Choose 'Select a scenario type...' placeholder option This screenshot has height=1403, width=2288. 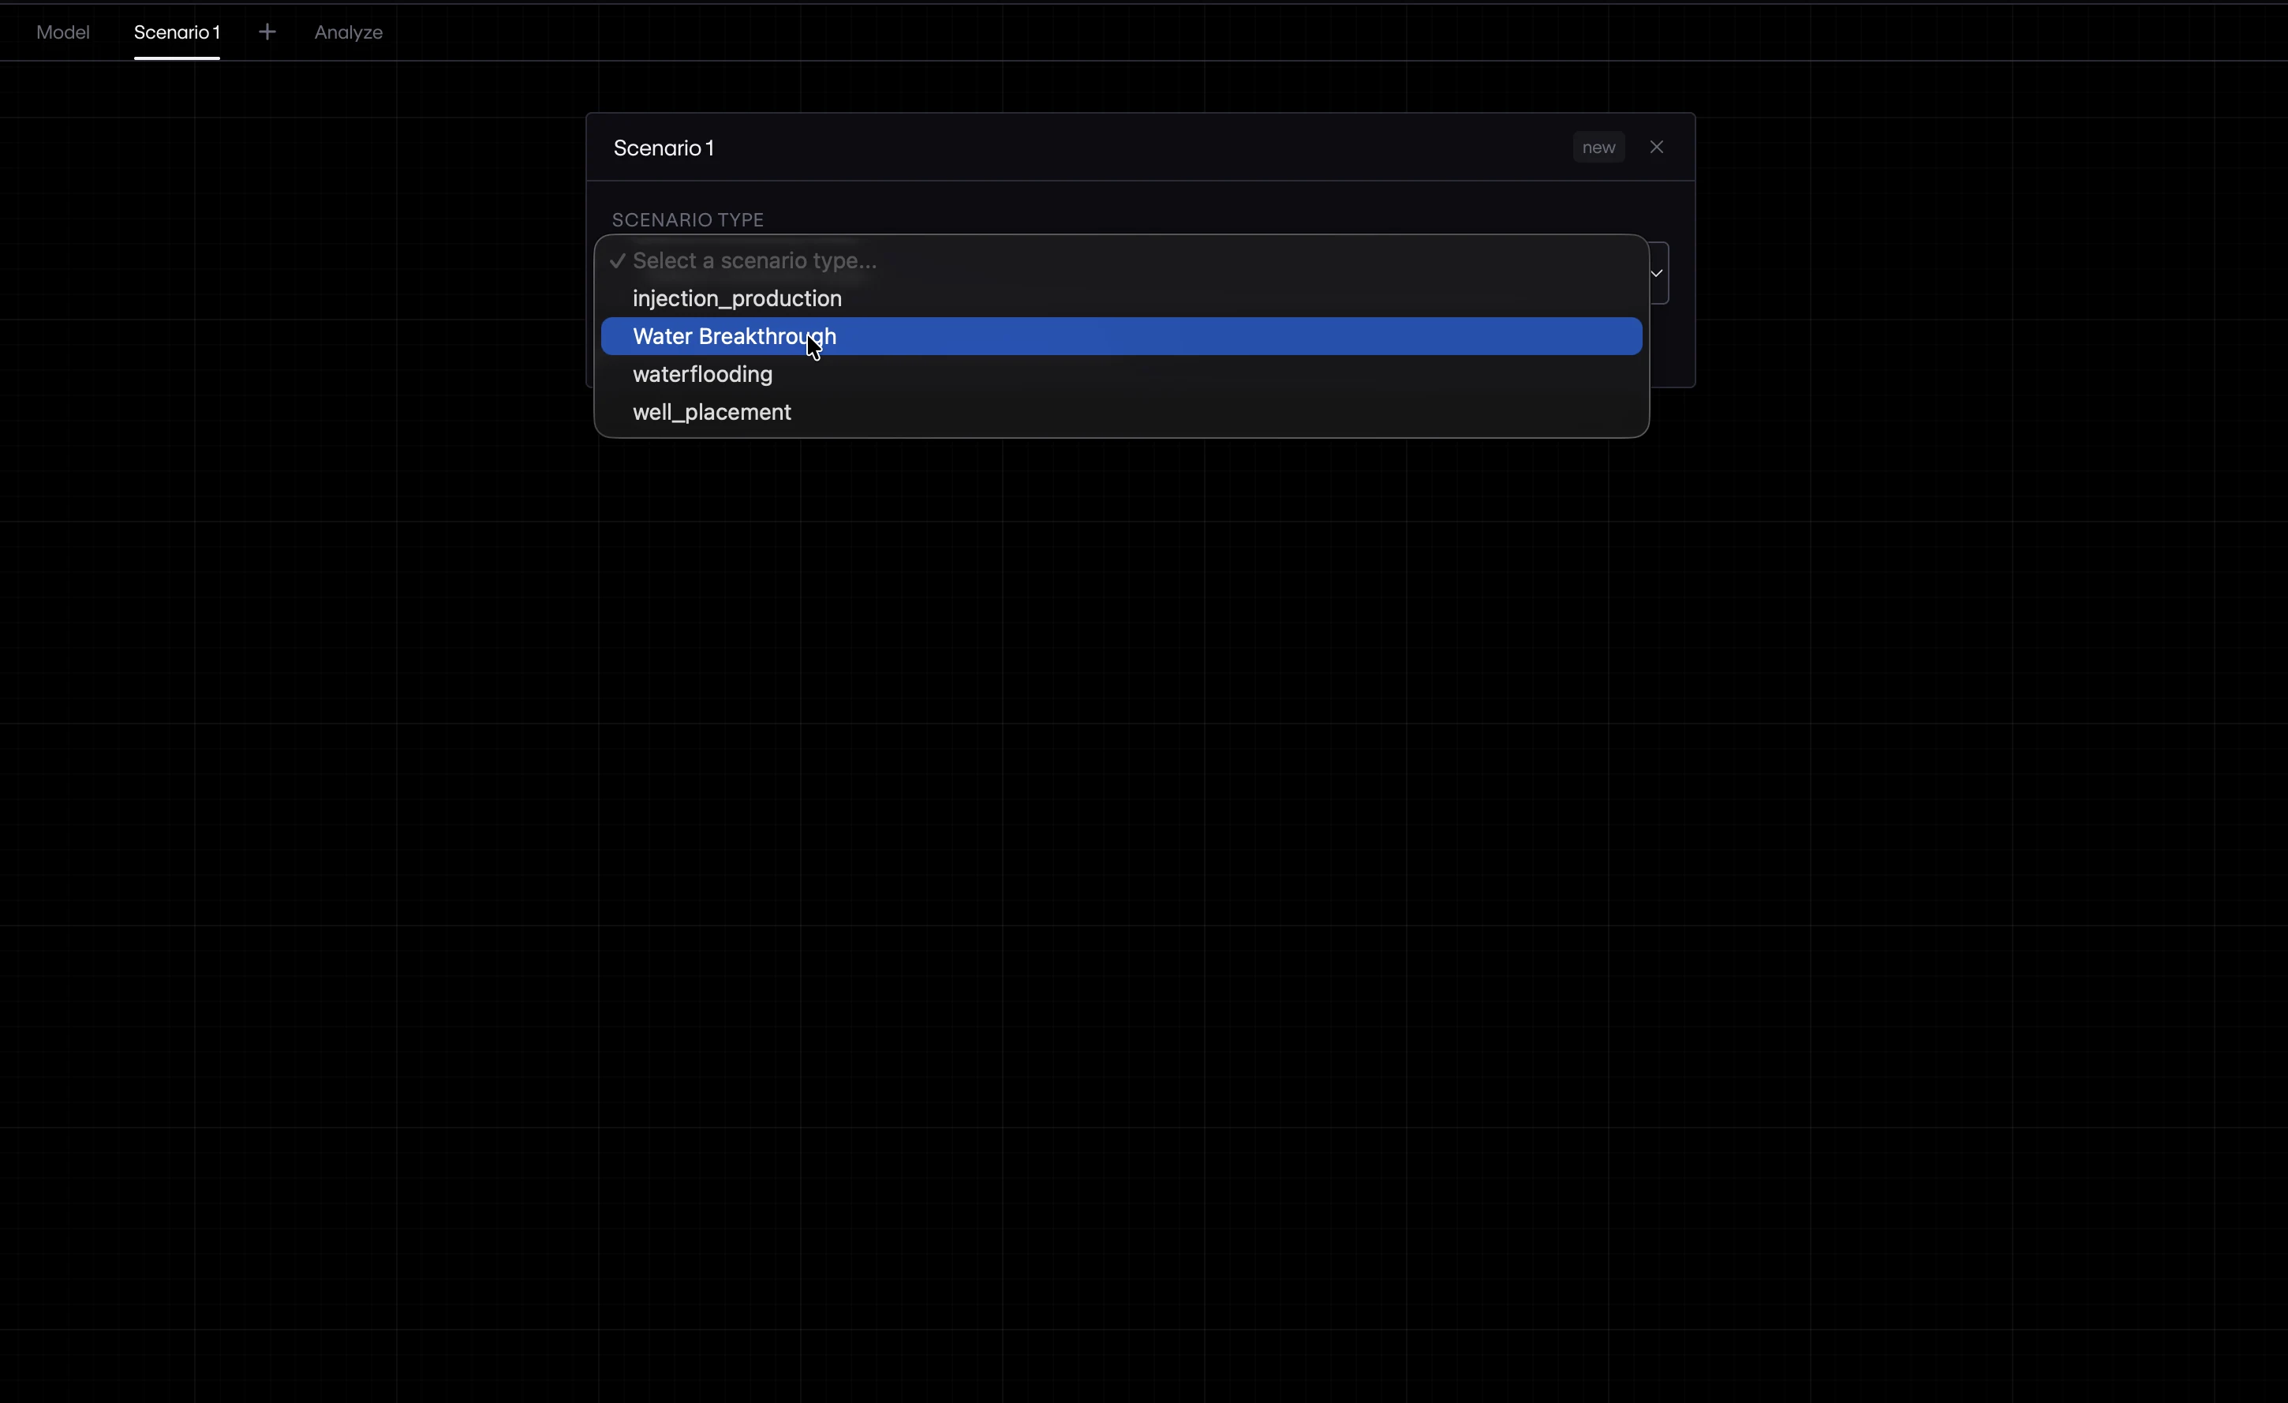1121,261
